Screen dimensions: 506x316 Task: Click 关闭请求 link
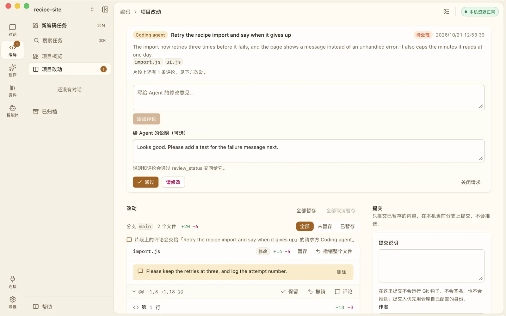471,182
